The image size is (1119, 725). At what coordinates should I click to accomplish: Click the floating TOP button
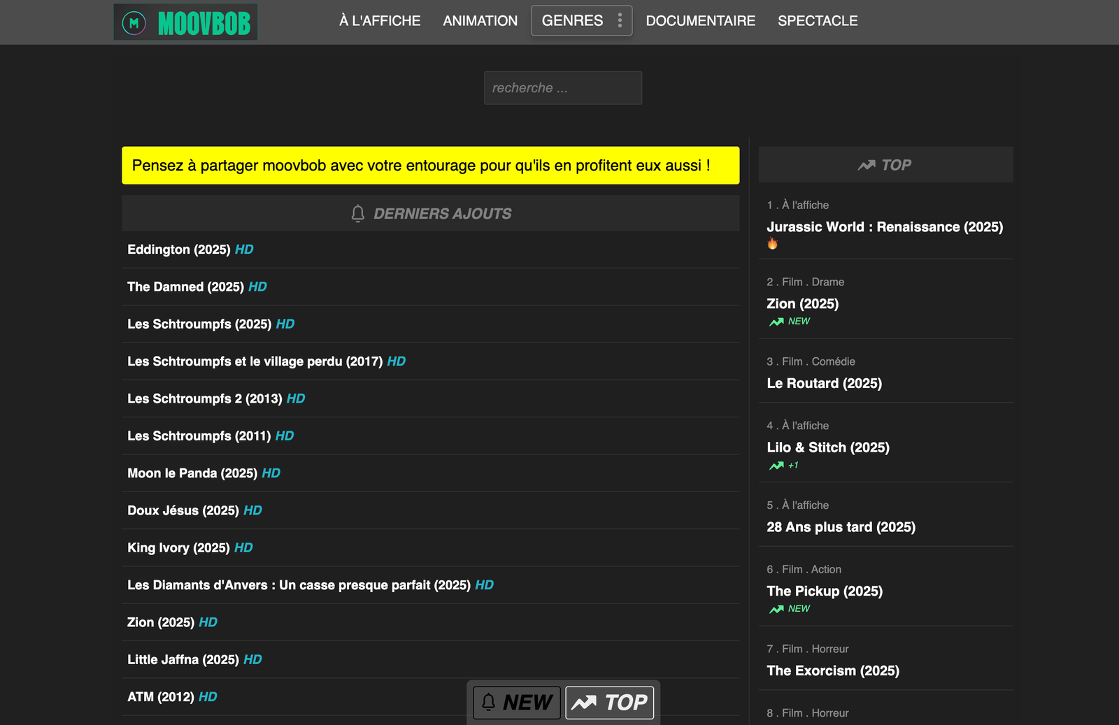(x=610, y=703)
